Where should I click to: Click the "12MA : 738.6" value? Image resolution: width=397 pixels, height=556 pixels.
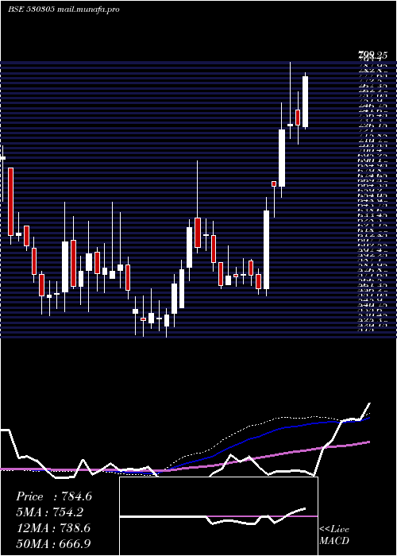(54, 528)
